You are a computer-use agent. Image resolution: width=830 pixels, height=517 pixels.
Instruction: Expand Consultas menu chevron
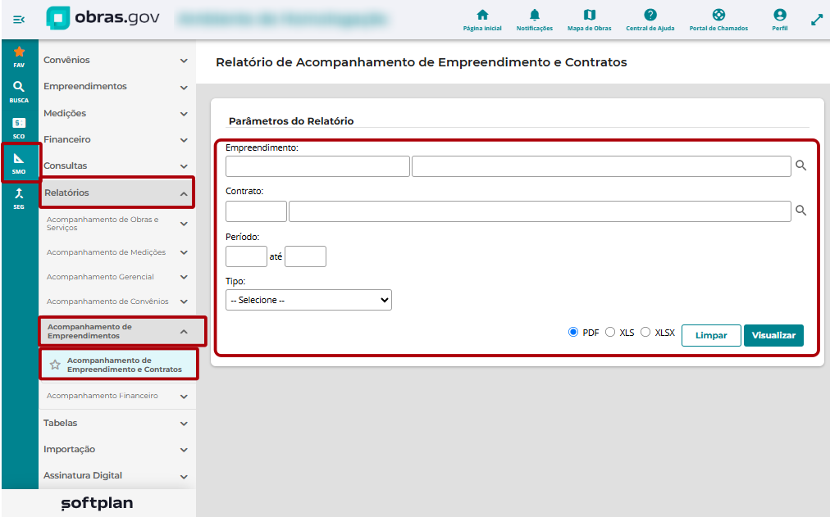pyautogui.click(x=184, y=166)
